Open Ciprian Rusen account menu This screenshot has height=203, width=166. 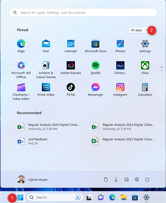tap(32, 180)
